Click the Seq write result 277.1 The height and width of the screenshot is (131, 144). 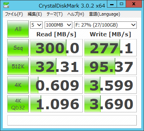(110, 48)
